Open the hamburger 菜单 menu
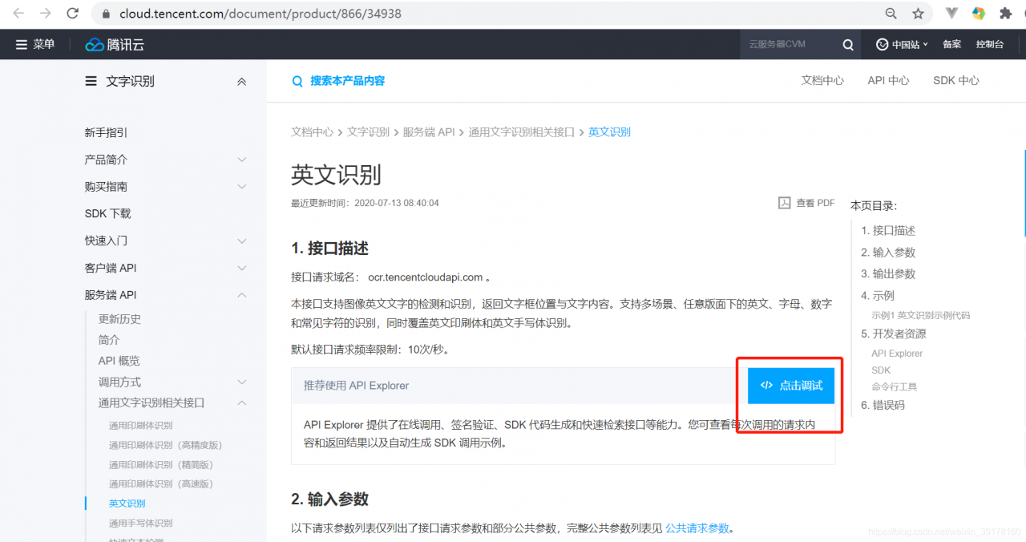Viewport: 1026px width, 542px height. click(x=35, y=44)
